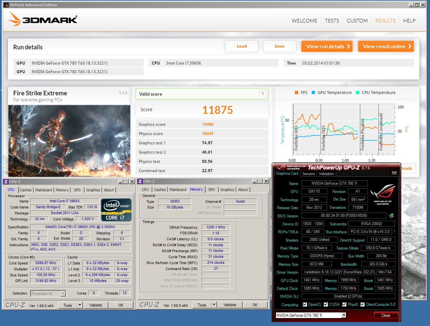Switch to Graphics tab in left CPU-Z
Viewport: 430px width, 326px height.
[x=93, y=190]
